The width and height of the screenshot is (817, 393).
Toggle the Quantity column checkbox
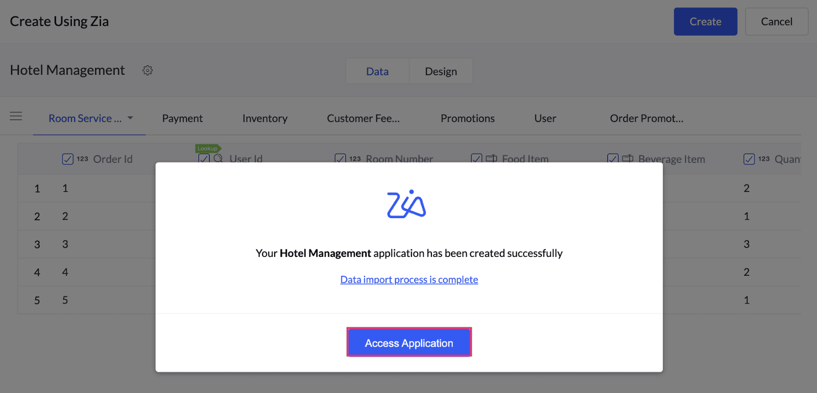tap(749, 159)
